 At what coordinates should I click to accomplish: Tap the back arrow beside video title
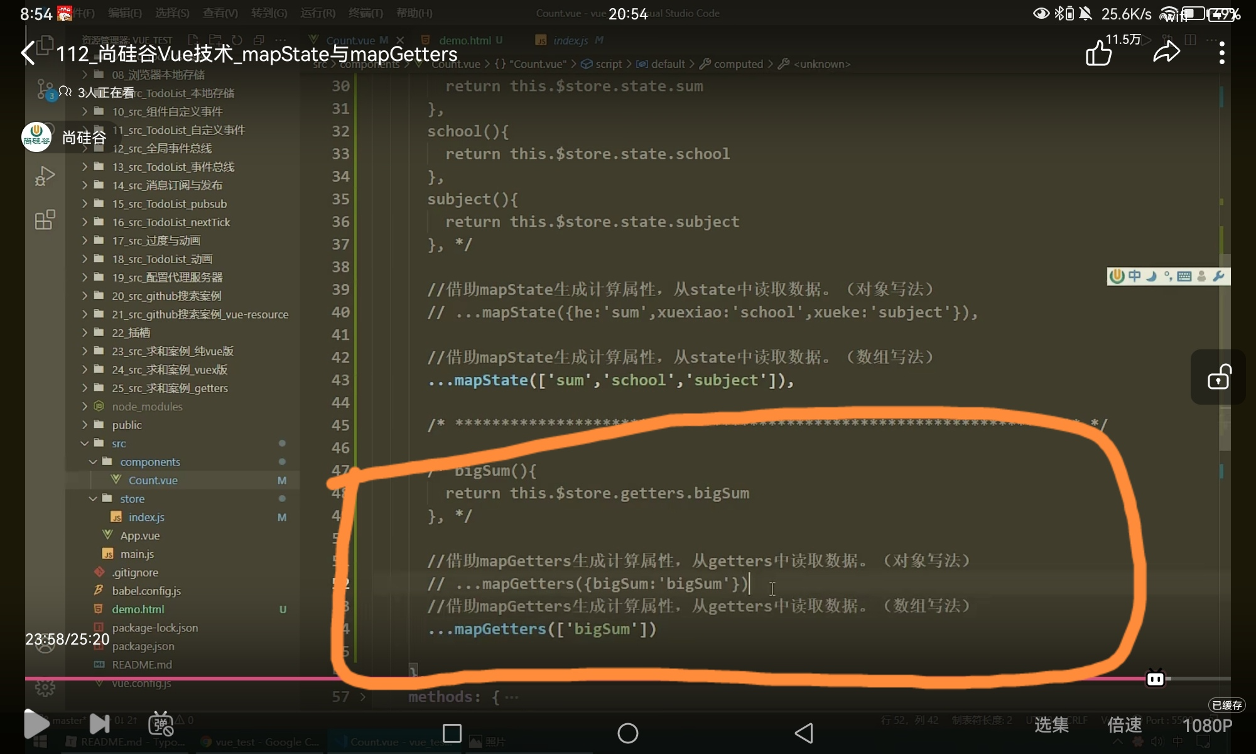28,53
